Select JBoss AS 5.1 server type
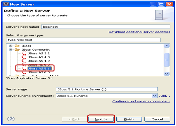Image resolution: width=176 pixels, height=126 pixels. pos(39,68)
